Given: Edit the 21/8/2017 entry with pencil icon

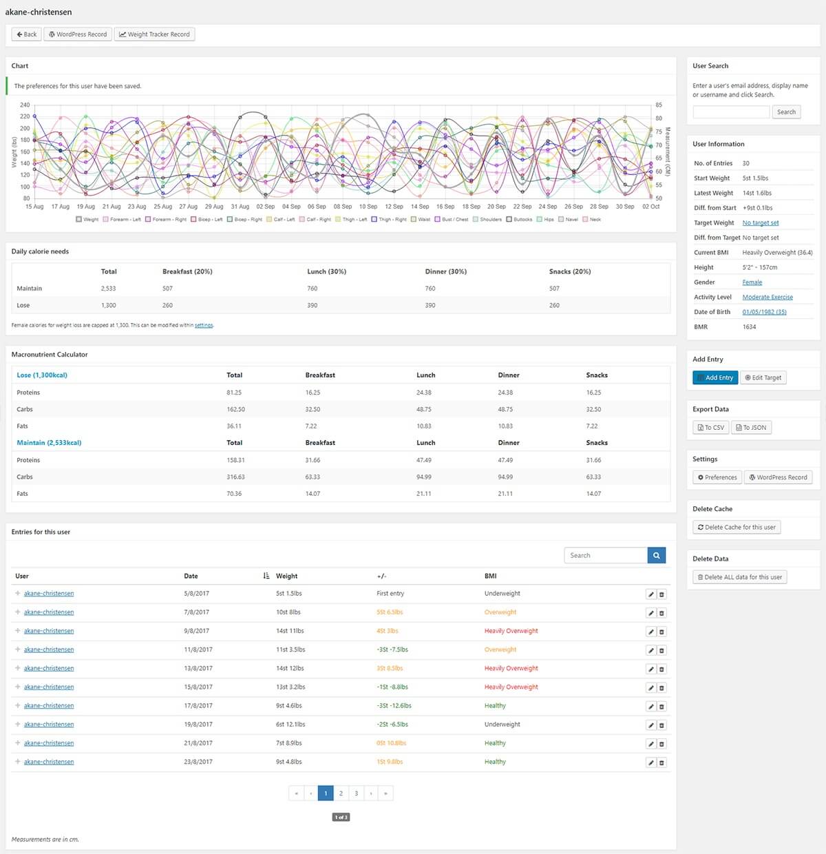Looking at the screenshot, I should pyautogui.click(x=650, y=744).
